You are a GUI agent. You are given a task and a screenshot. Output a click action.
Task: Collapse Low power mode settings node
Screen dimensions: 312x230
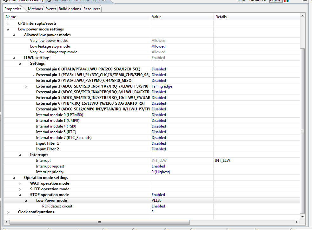pos(8,30)
